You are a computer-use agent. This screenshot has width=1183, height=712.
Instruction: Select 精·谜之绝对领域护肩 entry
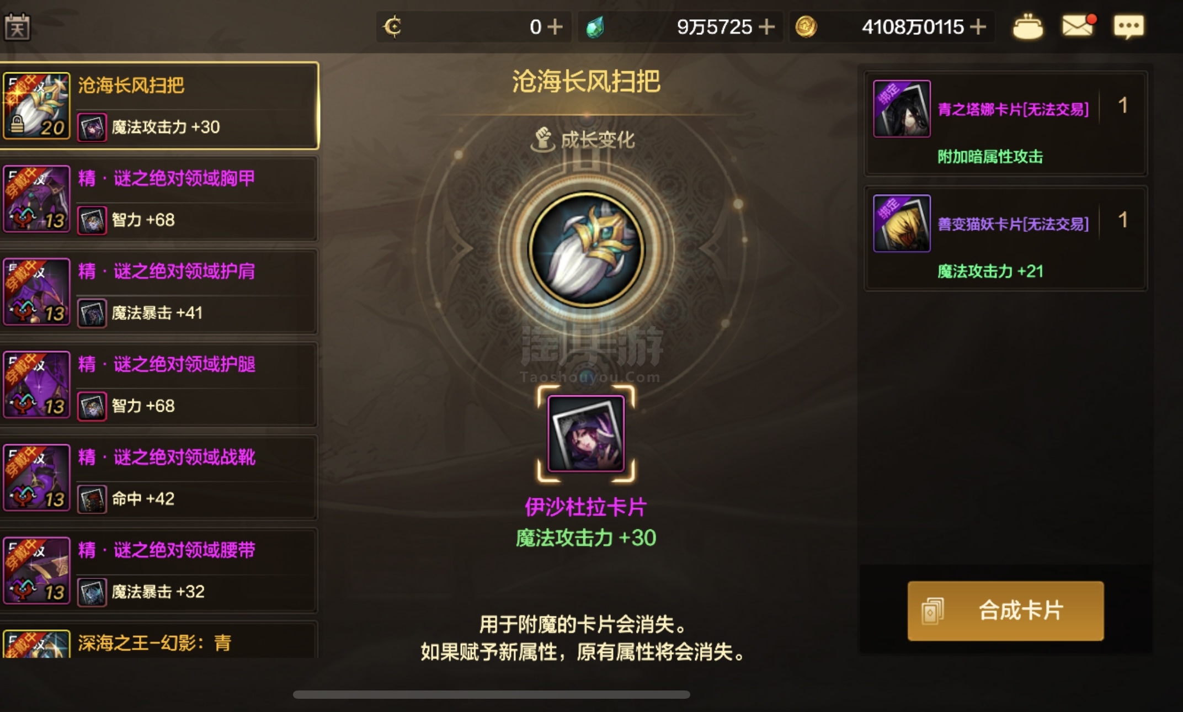pyautogui.click(x=159, y=291)
